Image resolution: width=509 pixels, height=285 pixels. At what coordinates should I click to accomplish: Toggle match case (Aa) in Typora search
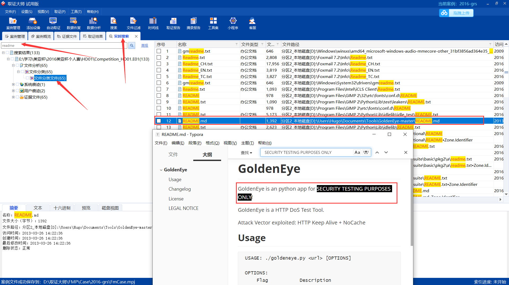pos(357,152)
